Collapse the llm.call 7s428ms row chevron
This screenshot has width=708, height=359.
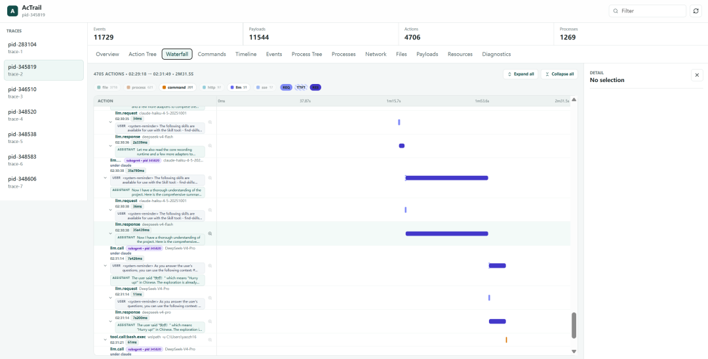(106, 265)
